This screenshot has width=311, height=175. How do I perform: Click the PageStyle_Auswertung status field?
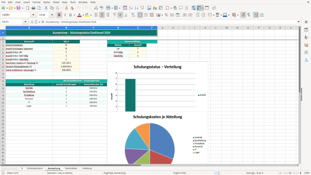point(115,173)
